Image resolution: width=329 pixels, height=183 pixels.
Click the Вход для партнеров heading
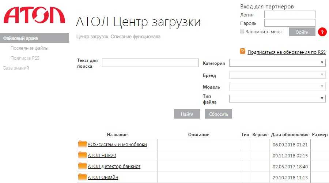(267, 7)
